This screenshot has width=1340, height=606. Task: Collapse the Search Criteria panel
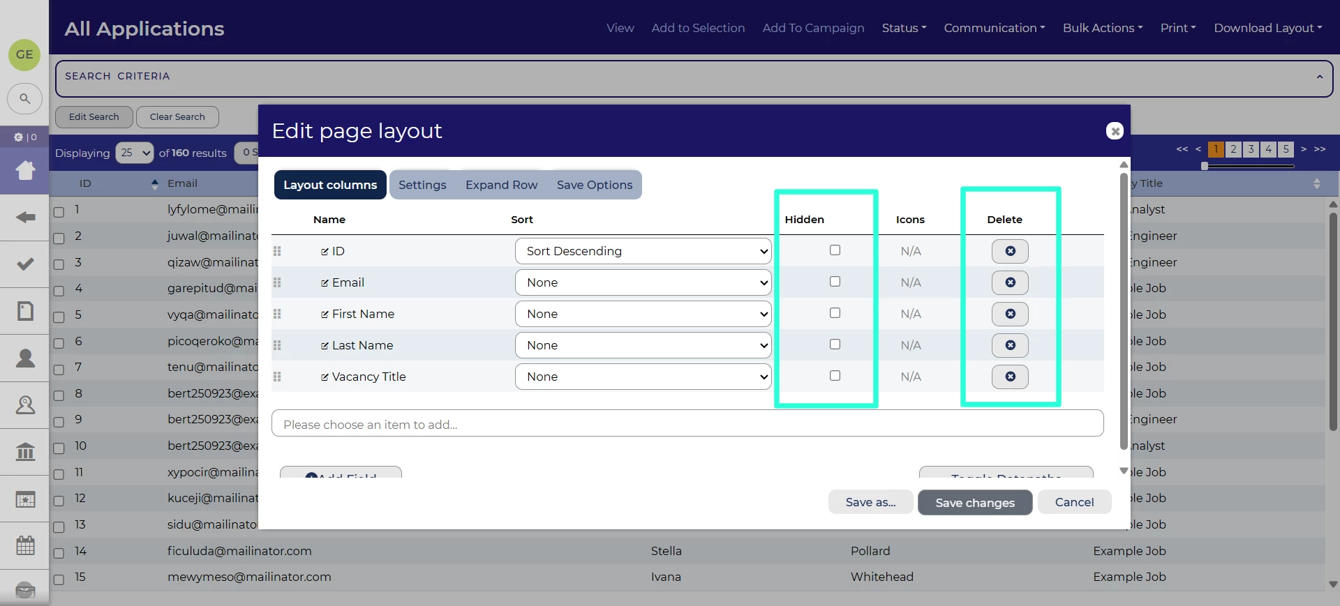[1319, 77]
